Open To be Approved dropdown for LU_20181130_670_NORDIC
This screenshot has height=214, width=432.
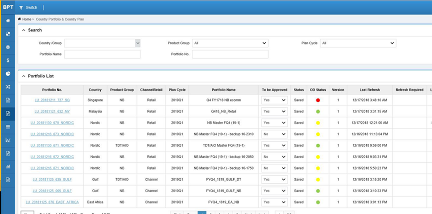click(x=275, y=123)
